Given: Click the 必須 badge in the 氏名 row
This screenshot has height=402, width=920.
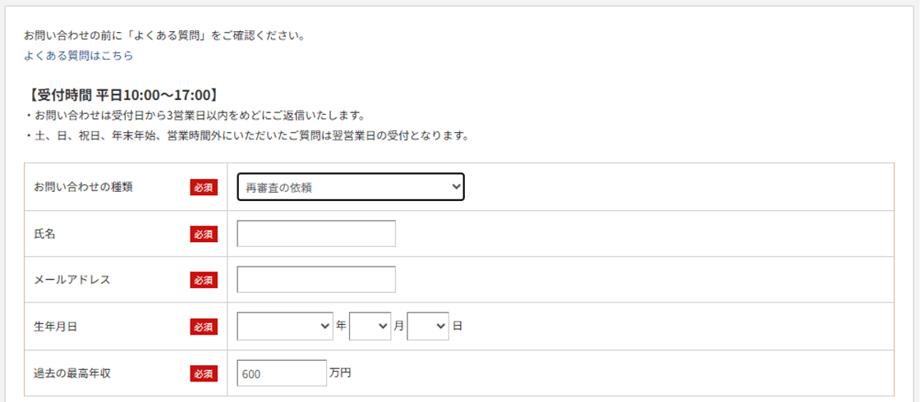Looking at the screenshot, I should point(204,234).
